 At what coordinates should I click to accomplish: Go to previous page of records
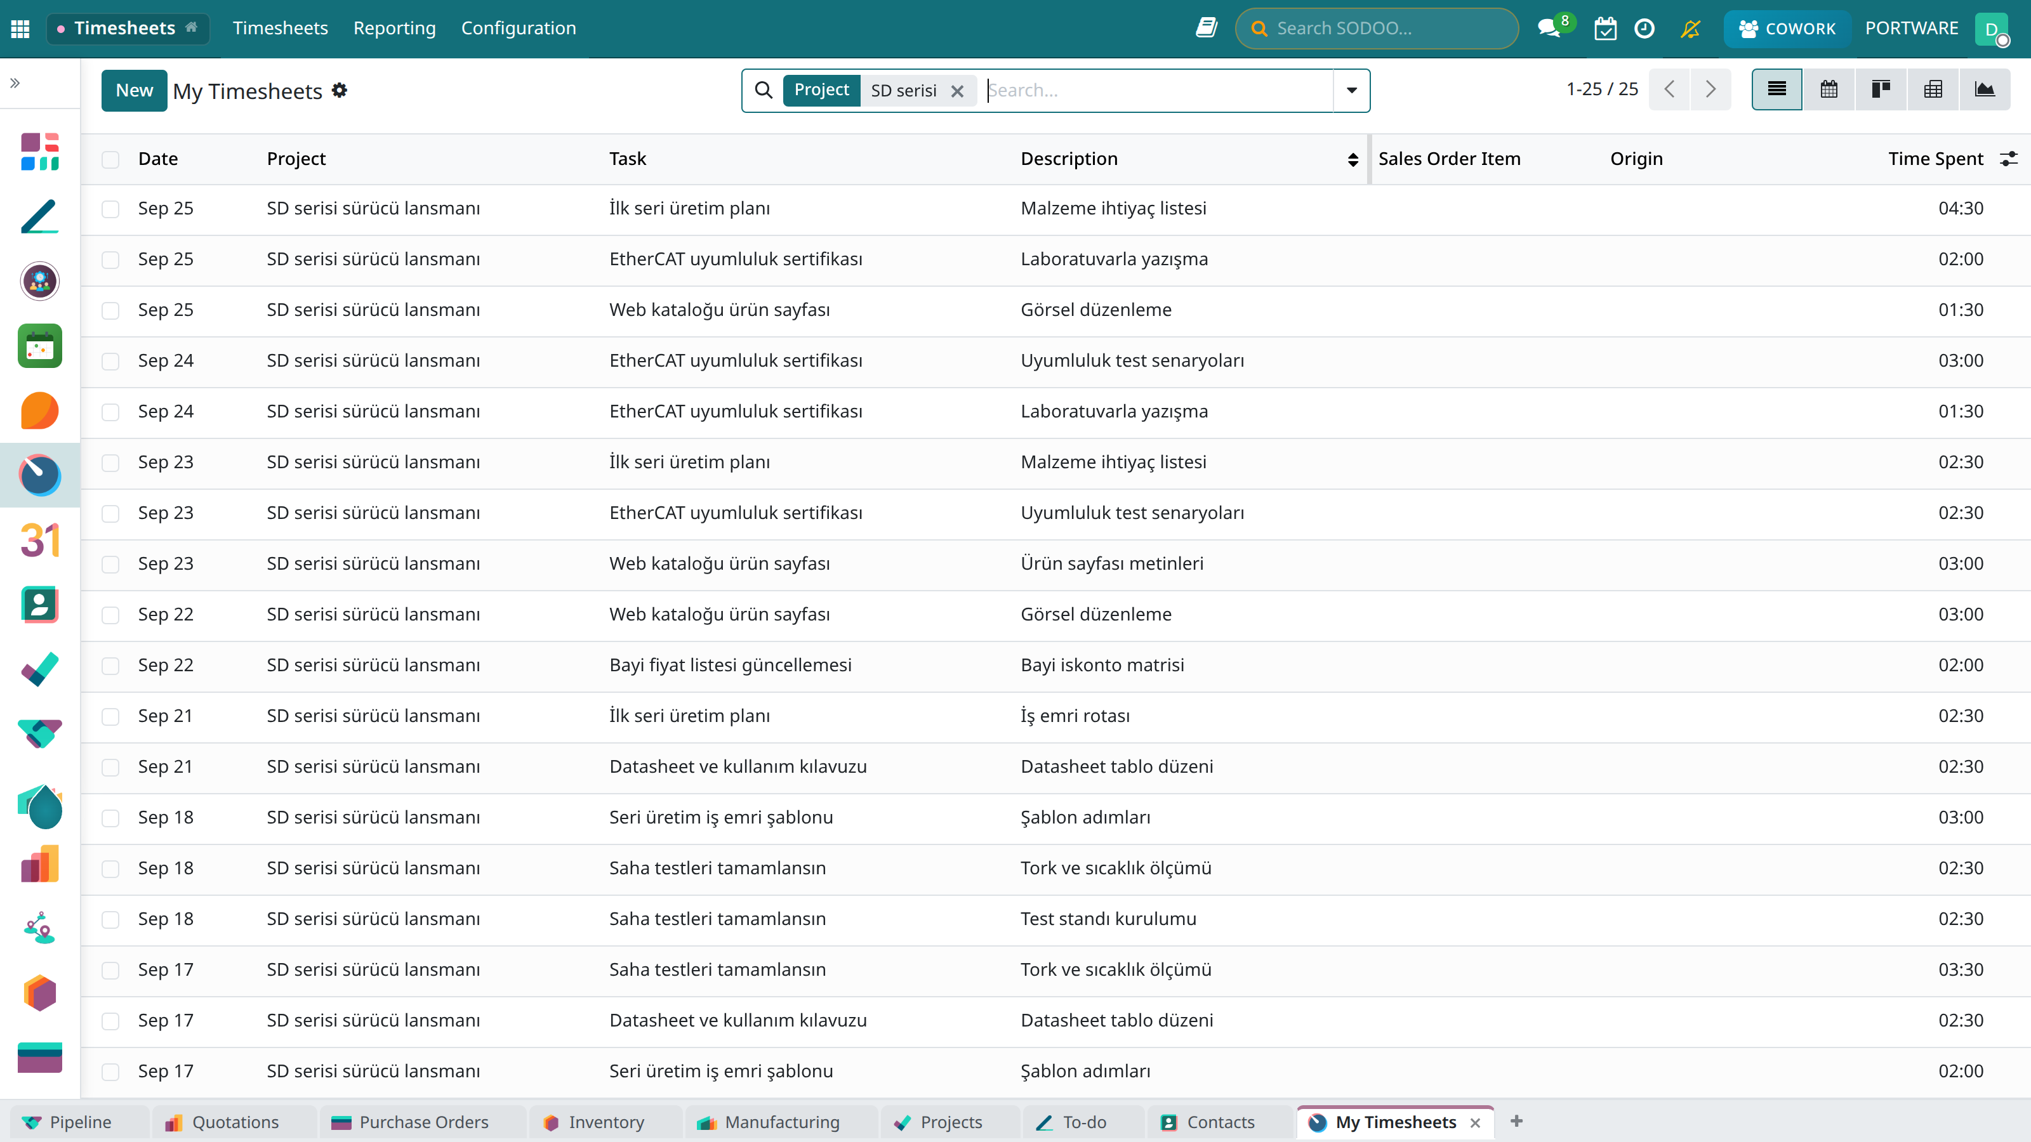tap(1669, 89)
